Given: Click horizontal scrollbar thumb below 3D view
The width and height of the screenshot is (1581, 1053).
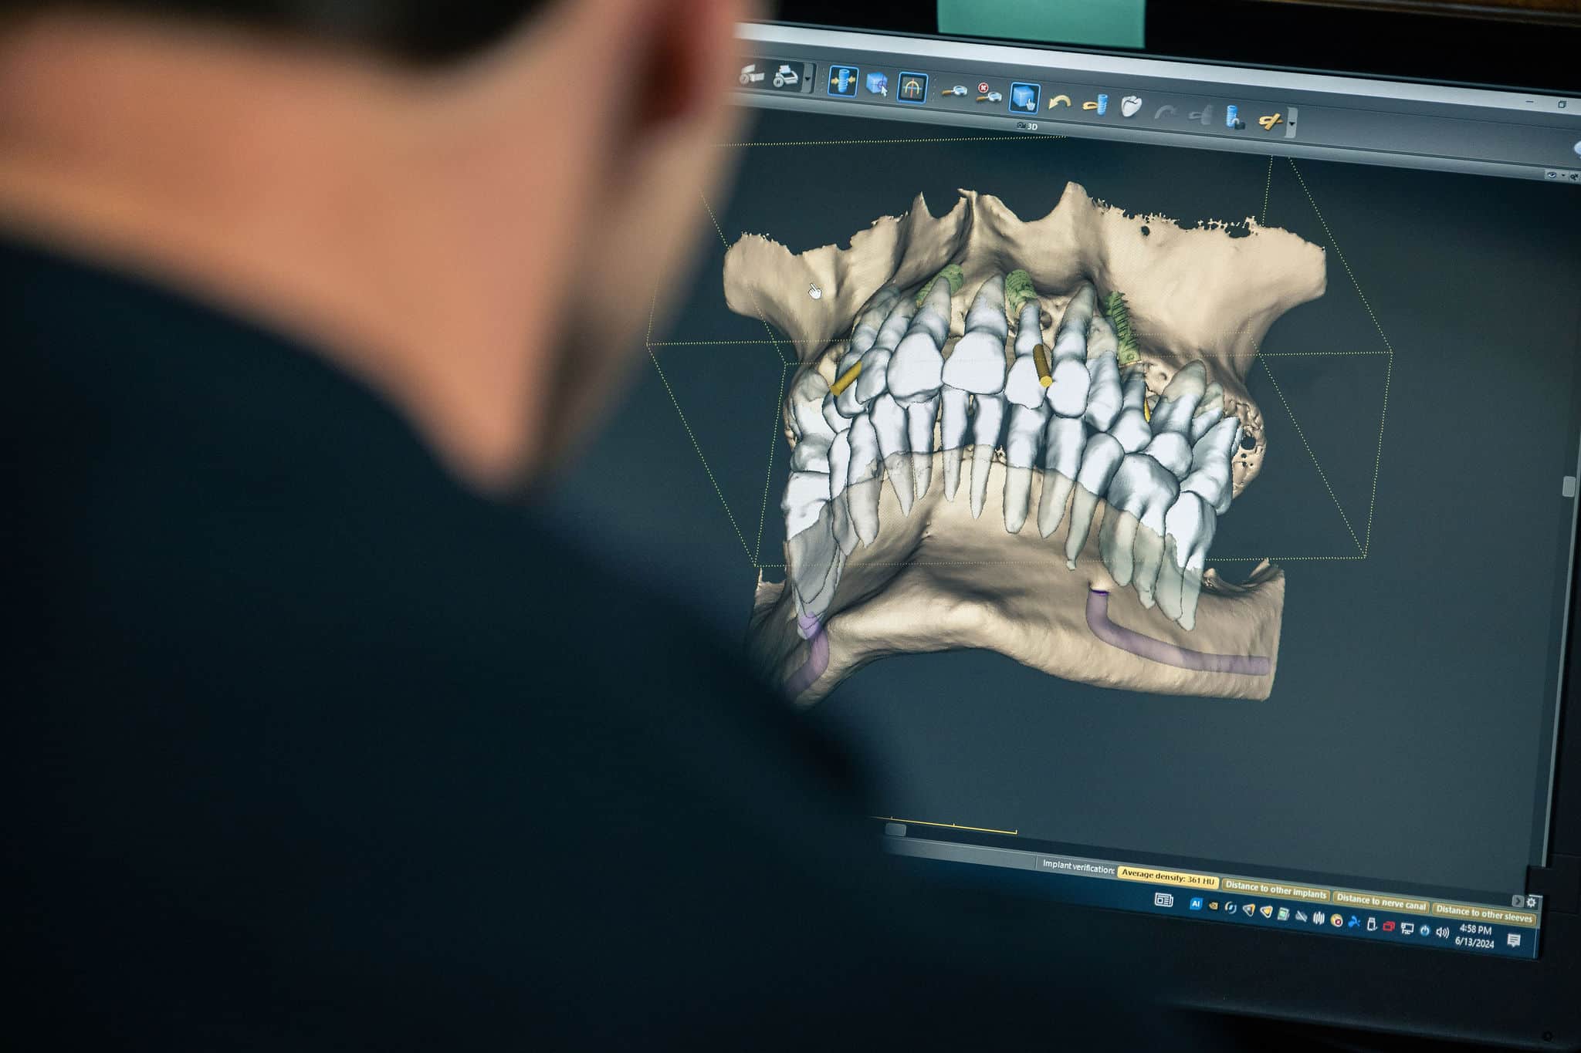Looking at the screenshot, I should [x=895, y=829].
